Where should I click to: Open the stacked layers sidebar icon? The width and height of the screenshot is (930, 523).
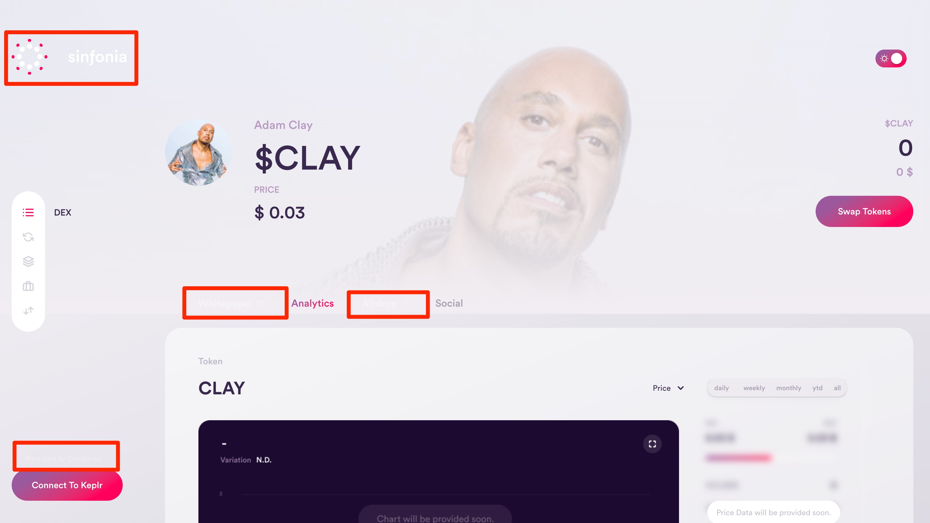pos(28,261)
